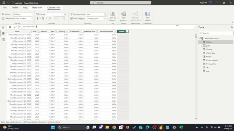Collapse the Data pane with double chevron
This screenshot has height=131, width=234.
[x=231, y=27]
